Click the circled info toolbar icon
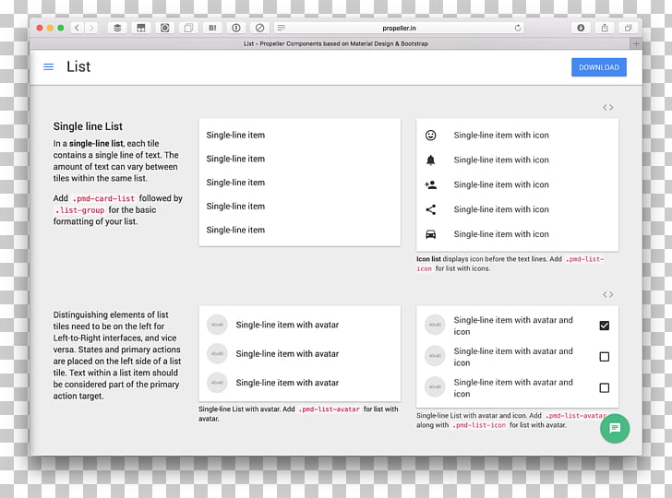 [x=236, y=28]
